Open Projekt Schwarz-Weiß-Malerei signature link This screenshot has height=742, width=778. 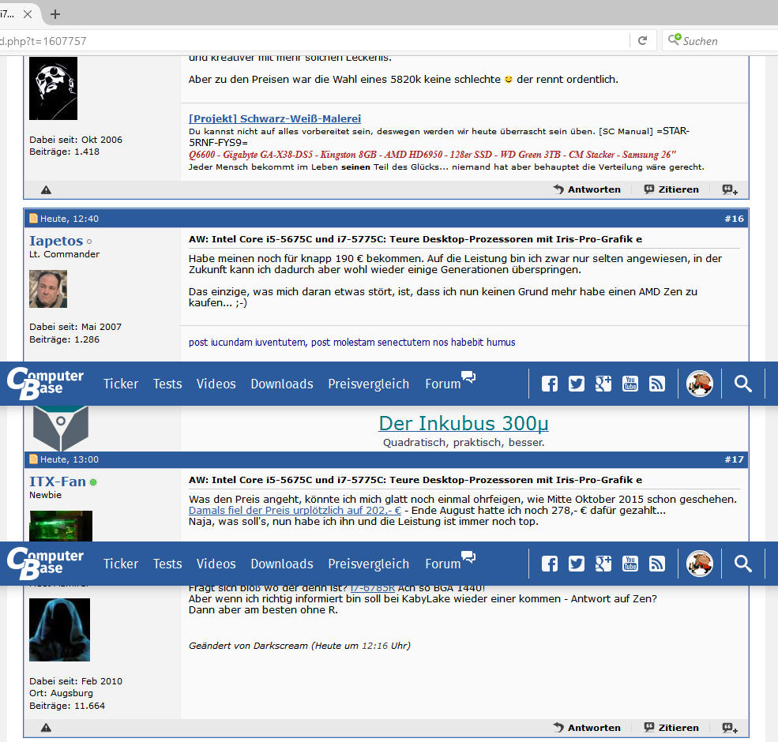coord(274,118)
